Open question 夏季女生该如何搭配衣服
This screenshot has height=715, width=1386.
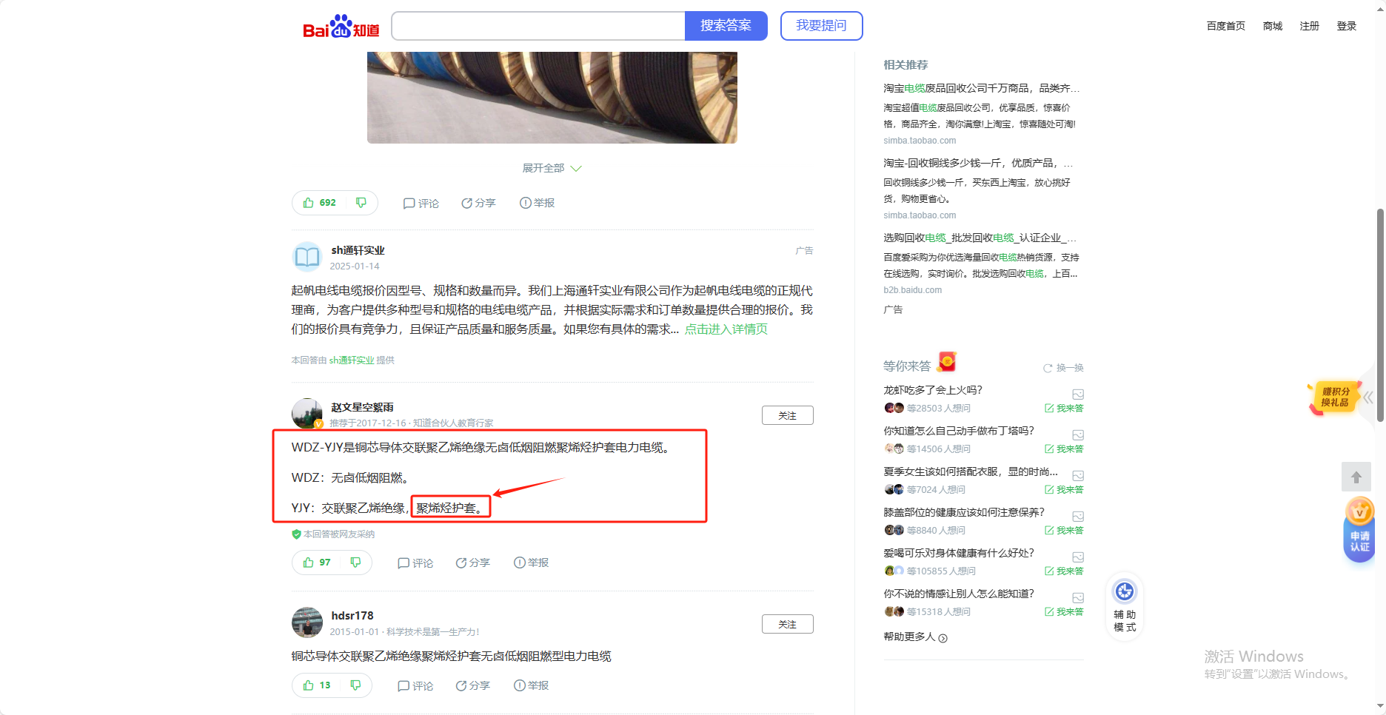(x=971, y=471)
